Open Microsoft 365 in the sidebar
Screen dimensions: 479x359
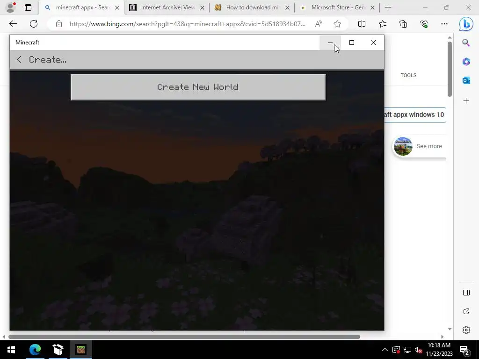[x=466, y=62]
